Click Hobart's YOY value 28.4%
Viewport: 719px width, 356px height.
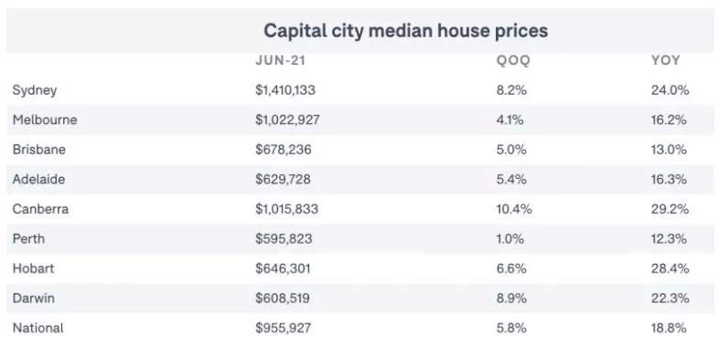(x=670, y=268)
